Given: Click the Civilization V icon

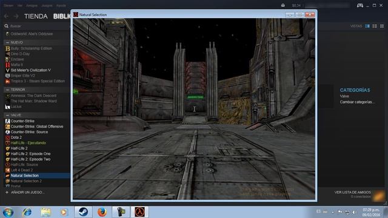Looking at the screenshot, I should (x=8, y=70).
